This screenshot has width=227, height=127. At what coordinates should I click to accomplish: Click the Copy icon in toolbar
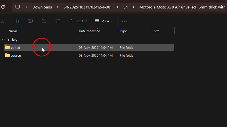point(3,21)
